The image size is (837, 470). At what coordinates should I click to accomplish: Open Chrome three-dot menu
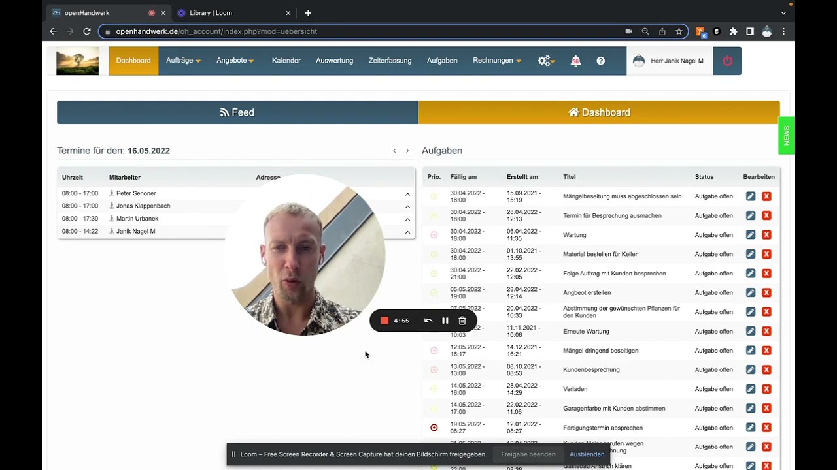(783, 31)
